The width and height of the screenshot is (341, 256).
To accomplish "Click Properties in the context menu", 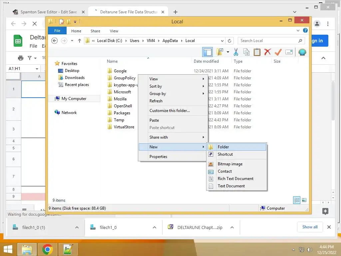I will point(173,157).
